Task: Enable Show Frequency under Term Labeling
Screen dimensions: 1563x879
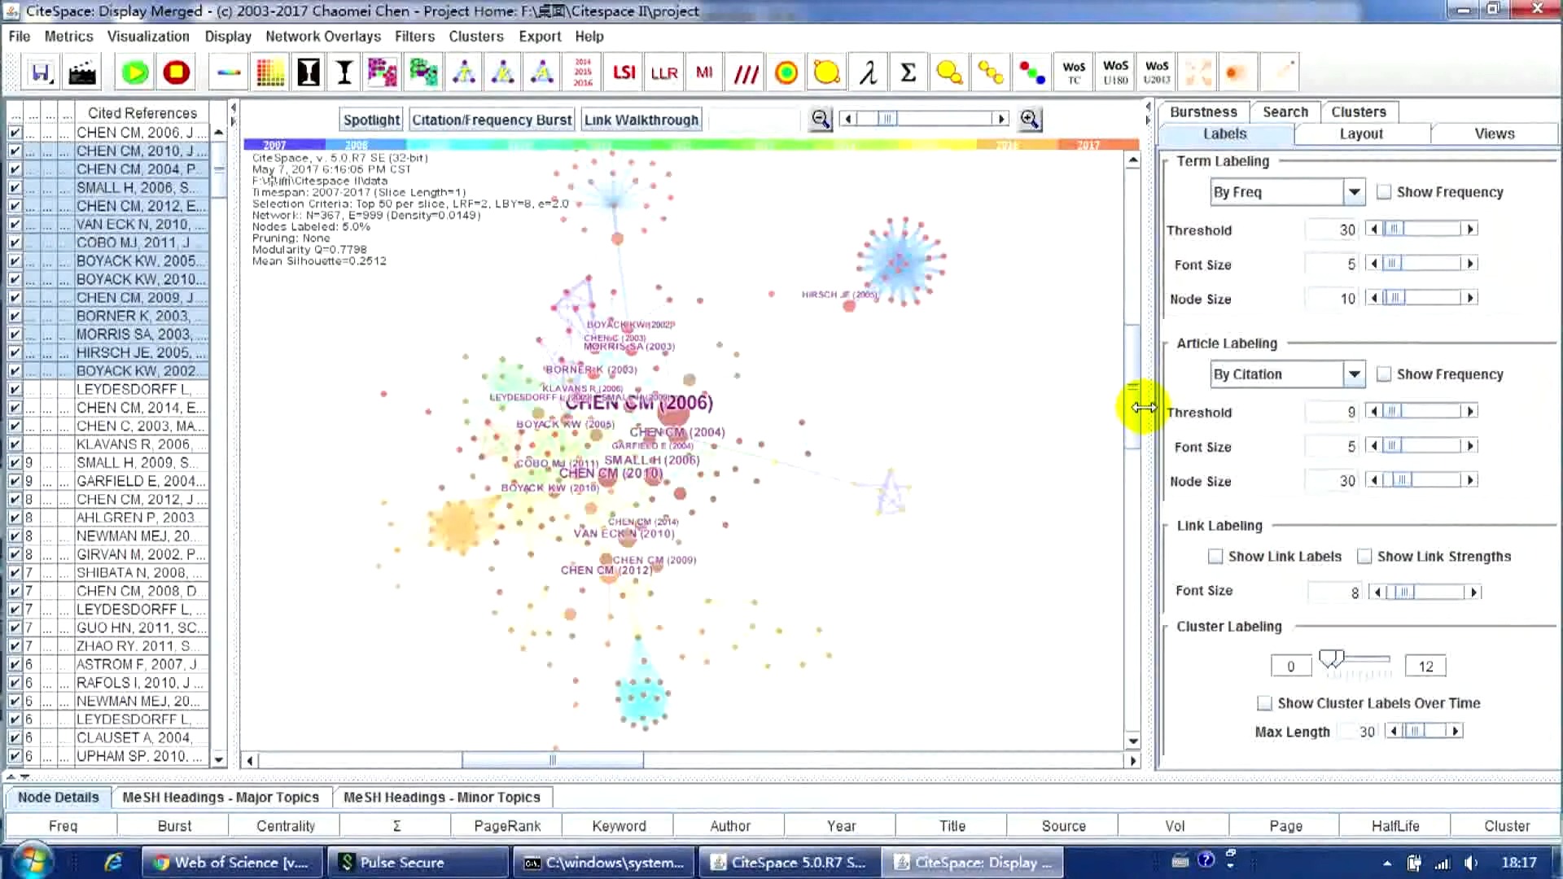Action: point(1384,192)
